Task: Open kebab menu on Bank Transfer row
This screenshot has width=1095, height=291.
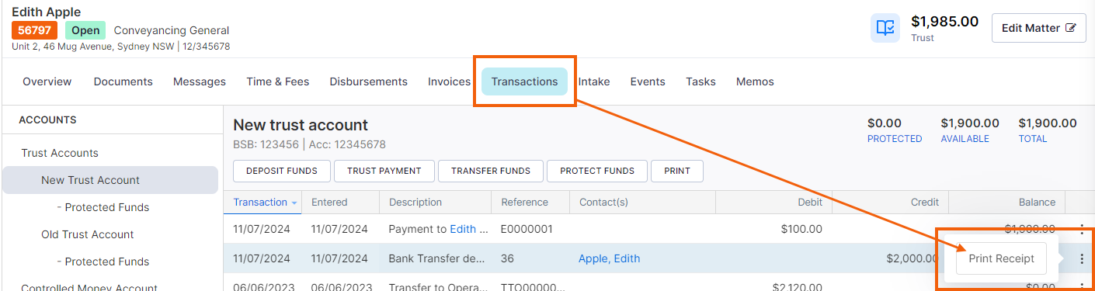Action: [x=1082, y=259]
